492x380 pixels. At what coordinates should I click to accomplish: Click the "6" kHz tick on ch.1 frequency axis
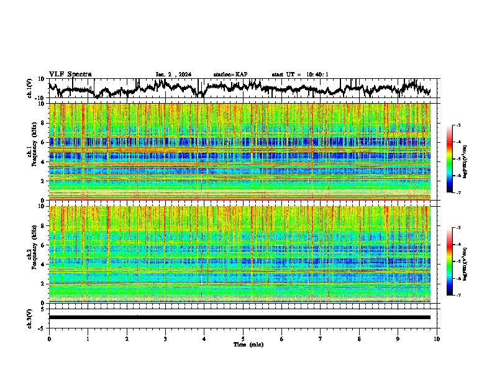tap(43, 143)
